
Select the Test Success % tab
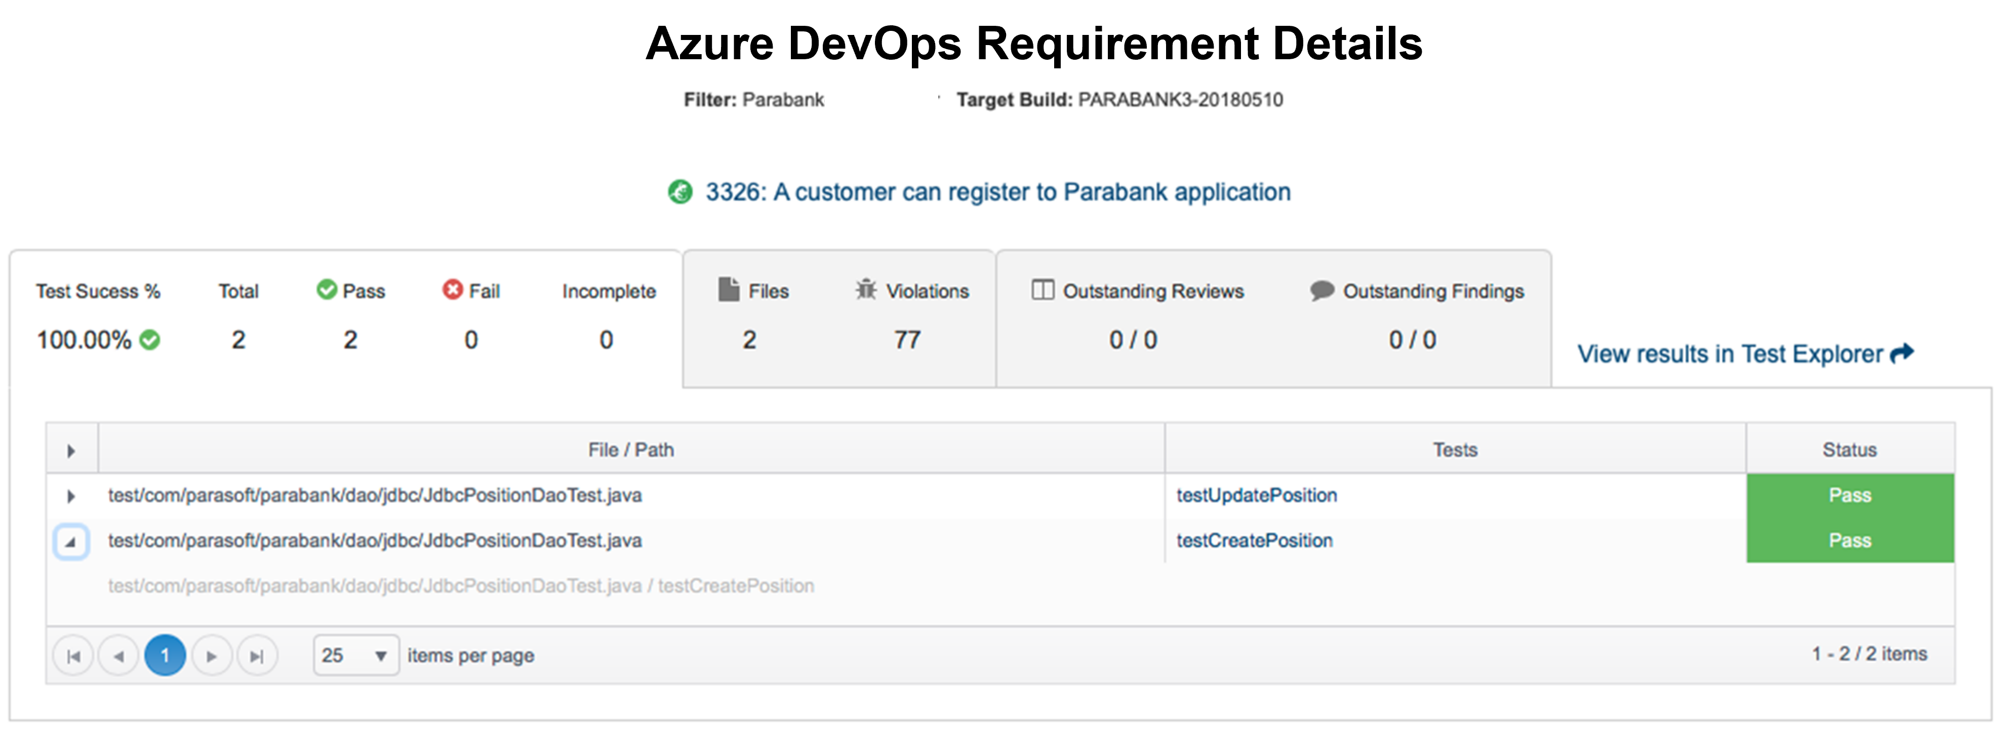click(345, 318)
